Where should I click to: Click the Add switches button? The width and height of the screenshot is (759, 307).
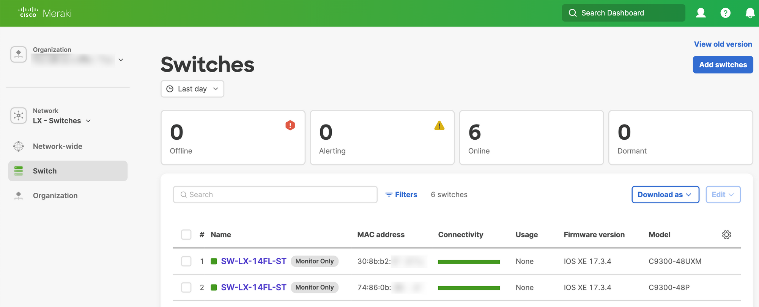(723, 65)
